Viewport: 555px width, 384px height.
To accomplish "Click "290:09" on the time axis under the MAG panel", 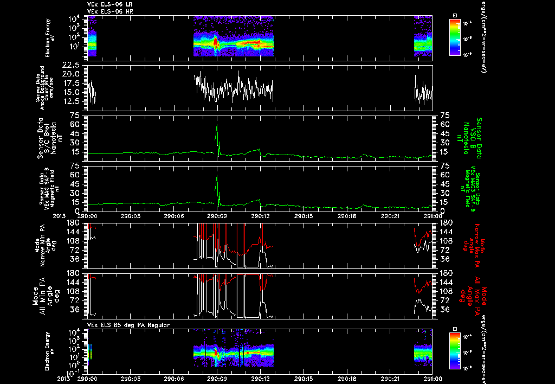I will pos(217,216).
